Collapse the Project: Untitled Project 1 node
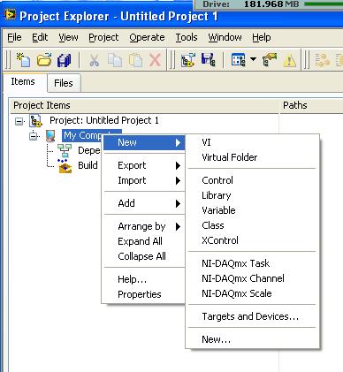 (x=19, y=121)
